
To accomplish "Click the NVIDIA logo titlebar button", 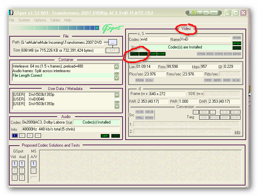I will click(x=193, y=13).
